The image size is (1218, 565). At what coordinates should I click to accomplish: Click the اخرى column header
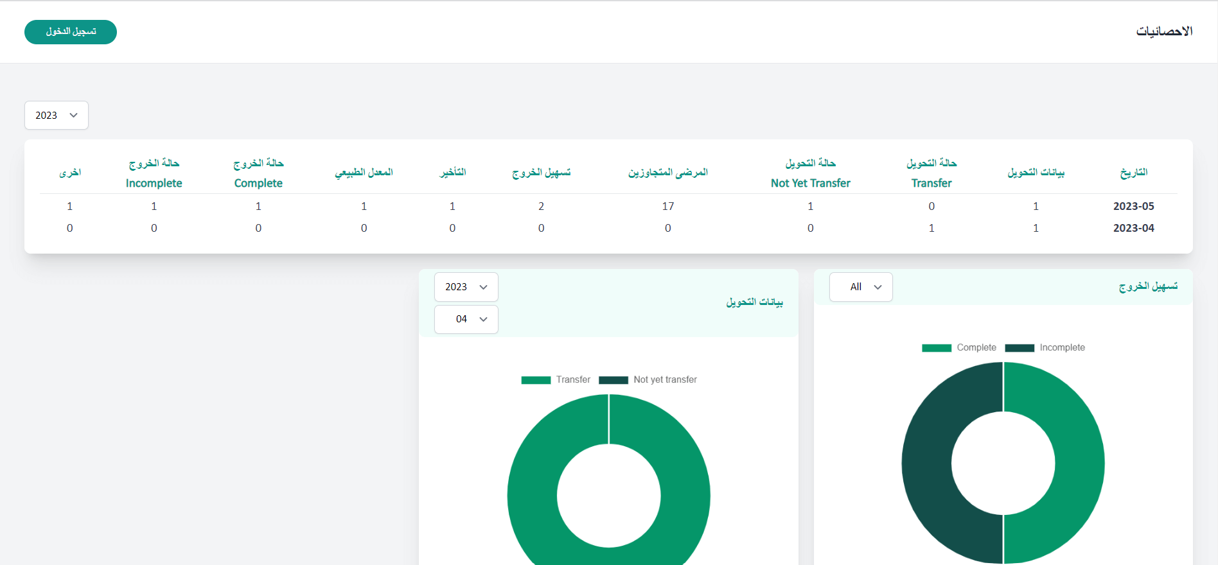70,172
